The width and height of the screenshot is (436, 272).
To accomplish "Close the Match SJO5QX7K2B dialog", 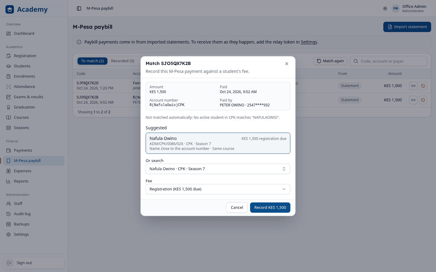I will 287,64.
